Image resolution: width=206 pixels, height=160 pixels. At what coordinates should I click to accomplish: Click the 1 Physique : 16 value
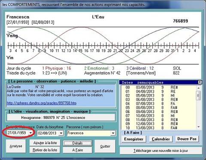[x=57, y=68]
